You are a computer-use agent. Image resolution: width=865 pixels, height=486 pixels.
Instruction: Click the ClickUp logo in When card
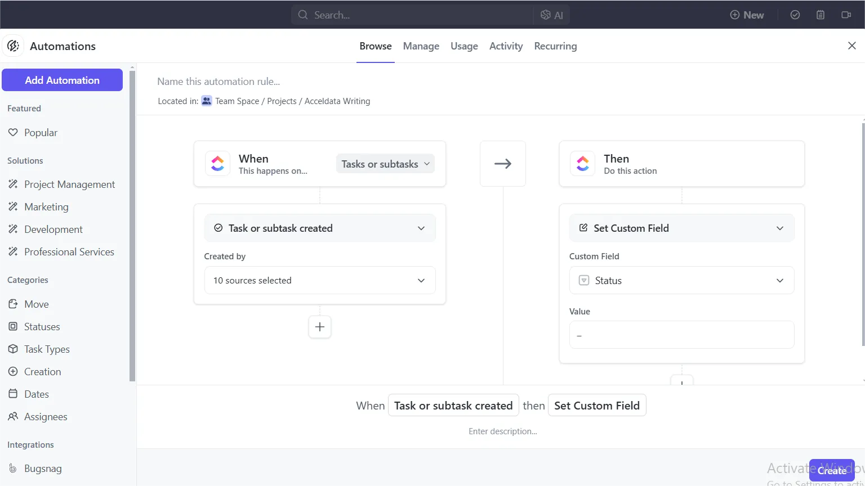(217, 164)
